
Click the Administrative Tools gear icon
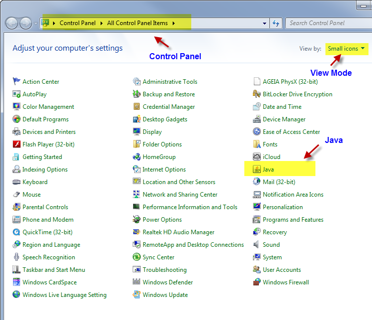point(136,81)
